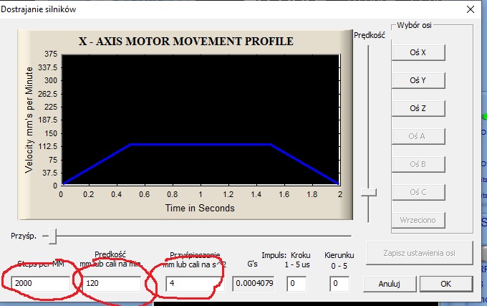The width and height of the screenshot is (487, 306).
Task: Click the X - AXIS MOTOR MOVEMENT PROFILE title
Action: pyautogui.click(x=185, y=42)
